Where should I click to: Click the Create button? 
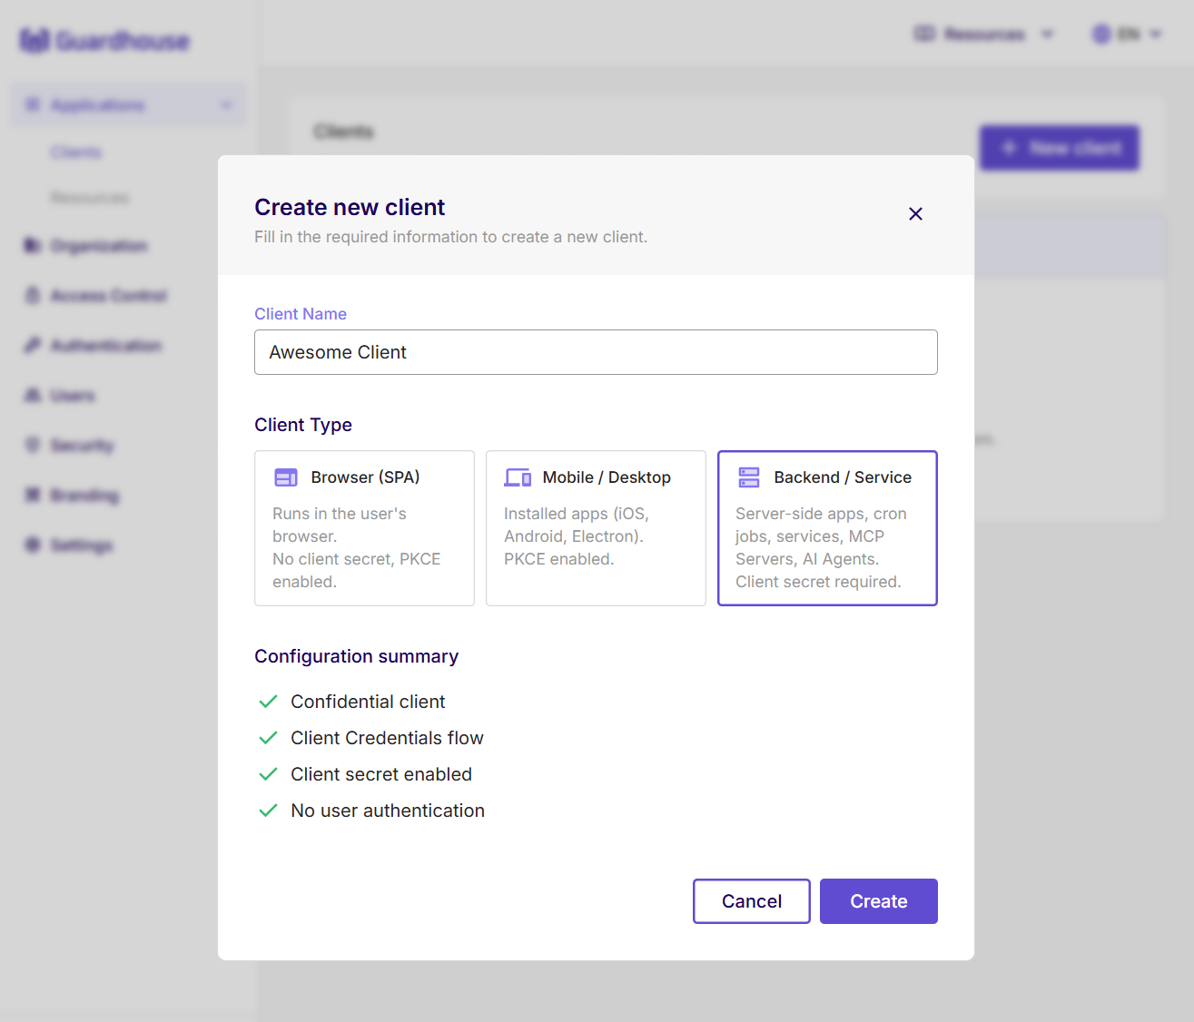pos(878,900)
